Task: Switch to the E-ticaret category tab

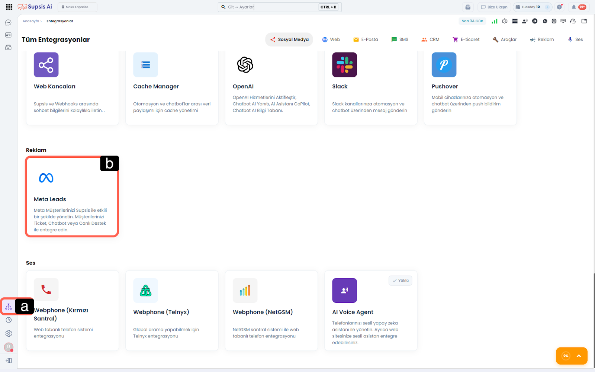Action: (x=466, y=39)
